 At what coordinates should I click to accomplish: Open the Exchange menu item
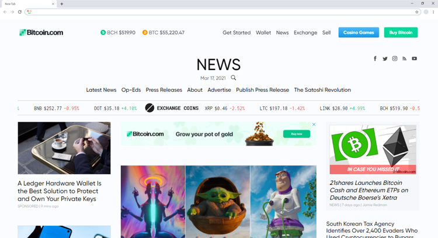(305, 33)
